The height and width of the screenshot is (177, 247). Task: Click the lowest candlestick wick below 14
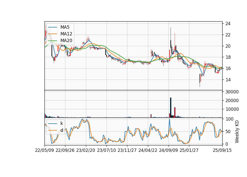(x=200, y=85)
